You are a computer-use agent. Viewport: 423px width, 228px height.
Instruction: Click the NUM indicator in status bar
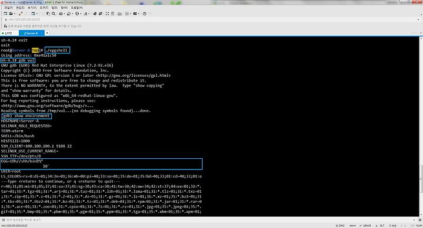pos(419,226)
